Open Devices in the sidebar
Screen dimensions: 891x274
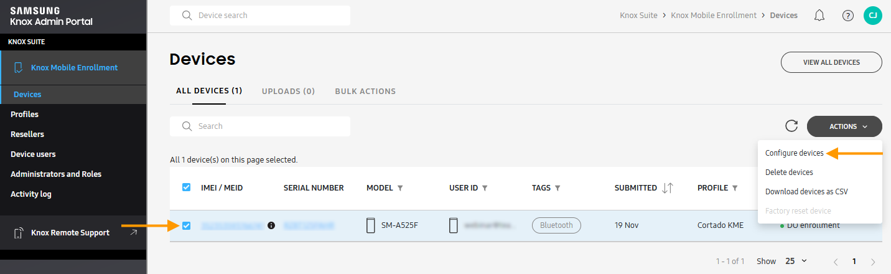click(x=27, y=95)
